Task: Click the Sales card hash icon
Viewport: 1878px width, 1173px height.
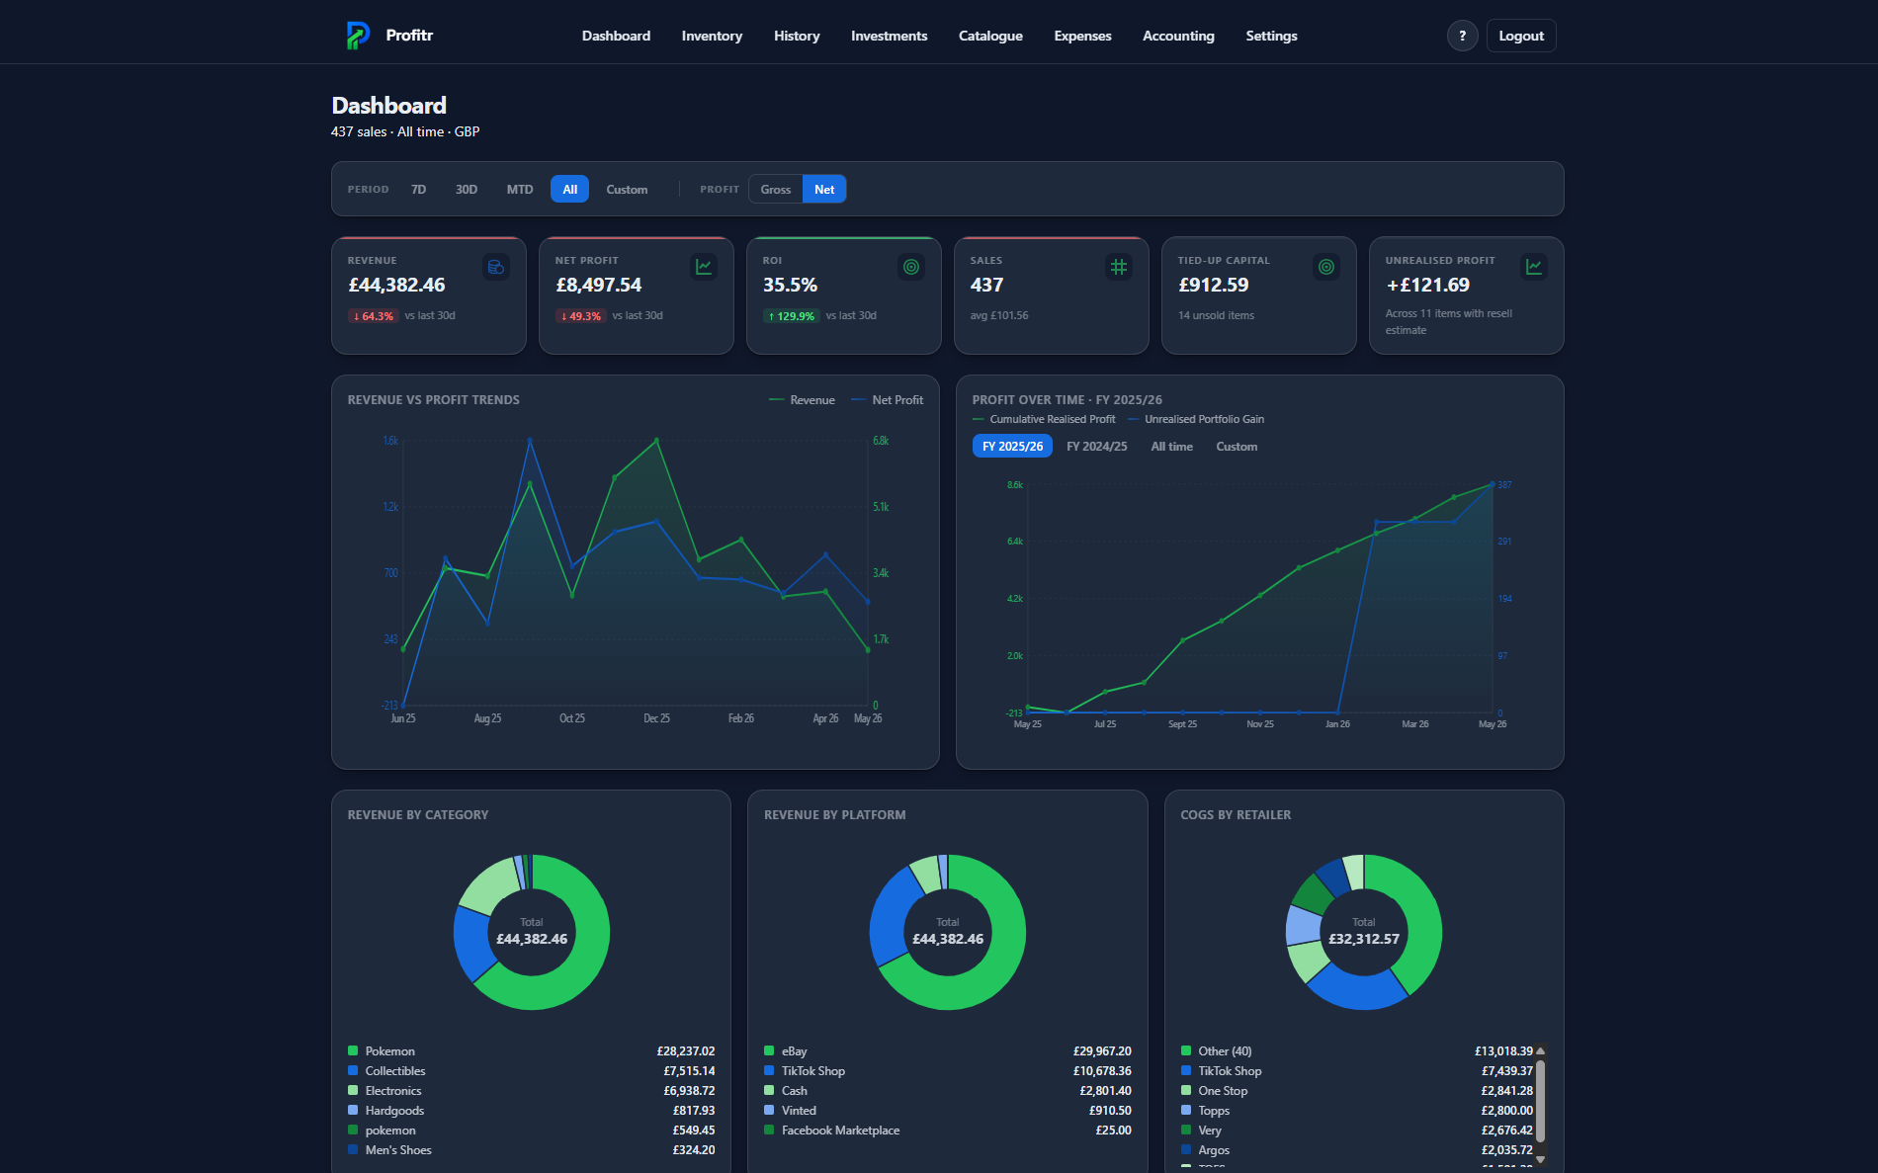Action: pyautogui.click(x=1119, y=267)
